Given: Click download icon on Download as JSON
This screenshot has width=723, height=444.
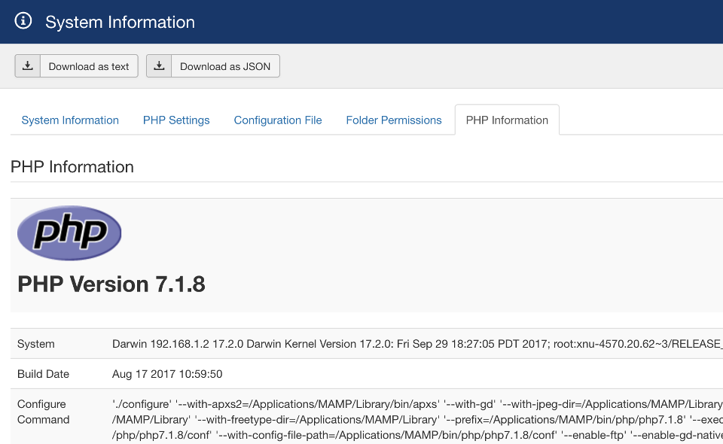Looking at the screenshot, I should coord(159,66).
